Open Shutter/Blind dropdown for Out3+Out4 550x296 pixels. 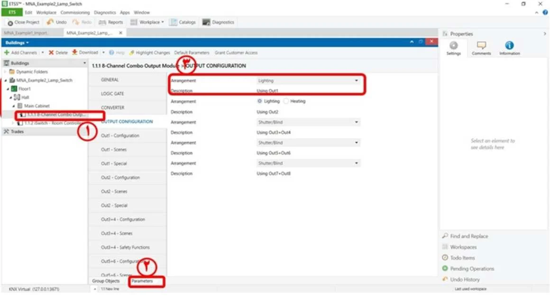coord(308,122)
